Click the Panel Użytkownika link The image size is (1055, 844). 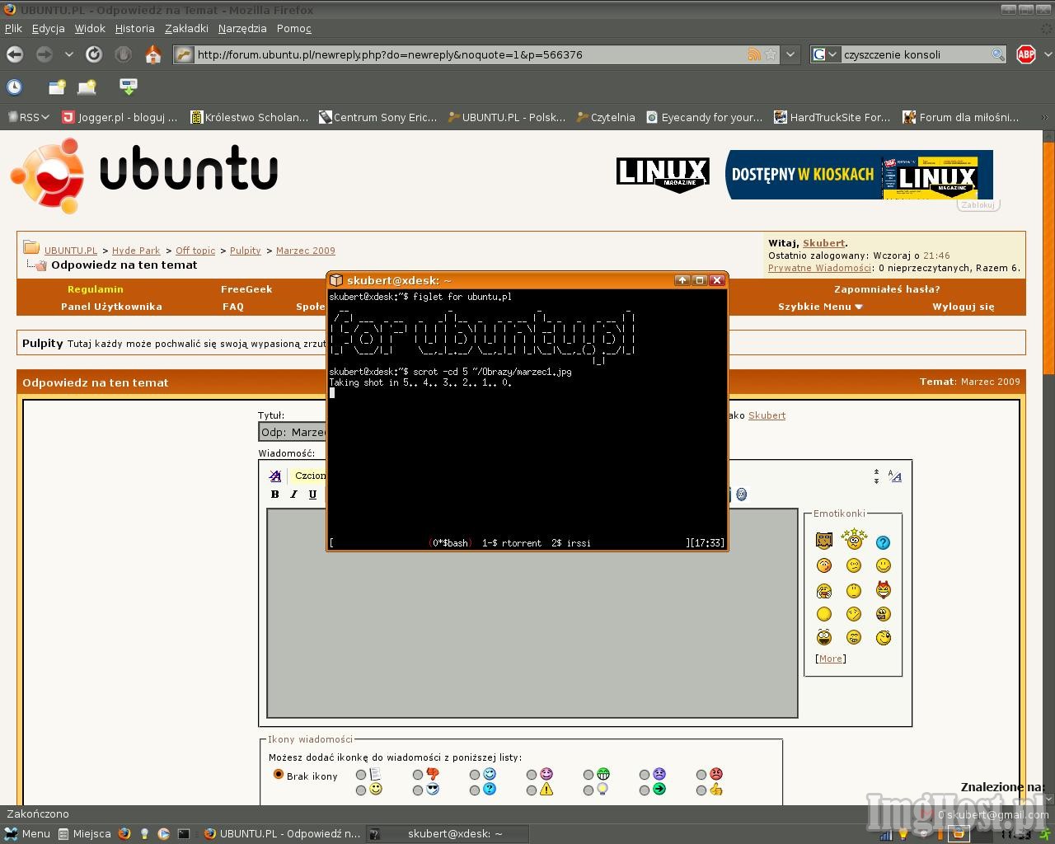111,307
